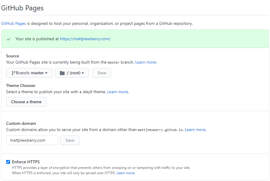Click Save button next to root folder dropdown
This screenshot has height=181, width=270.
102,73
